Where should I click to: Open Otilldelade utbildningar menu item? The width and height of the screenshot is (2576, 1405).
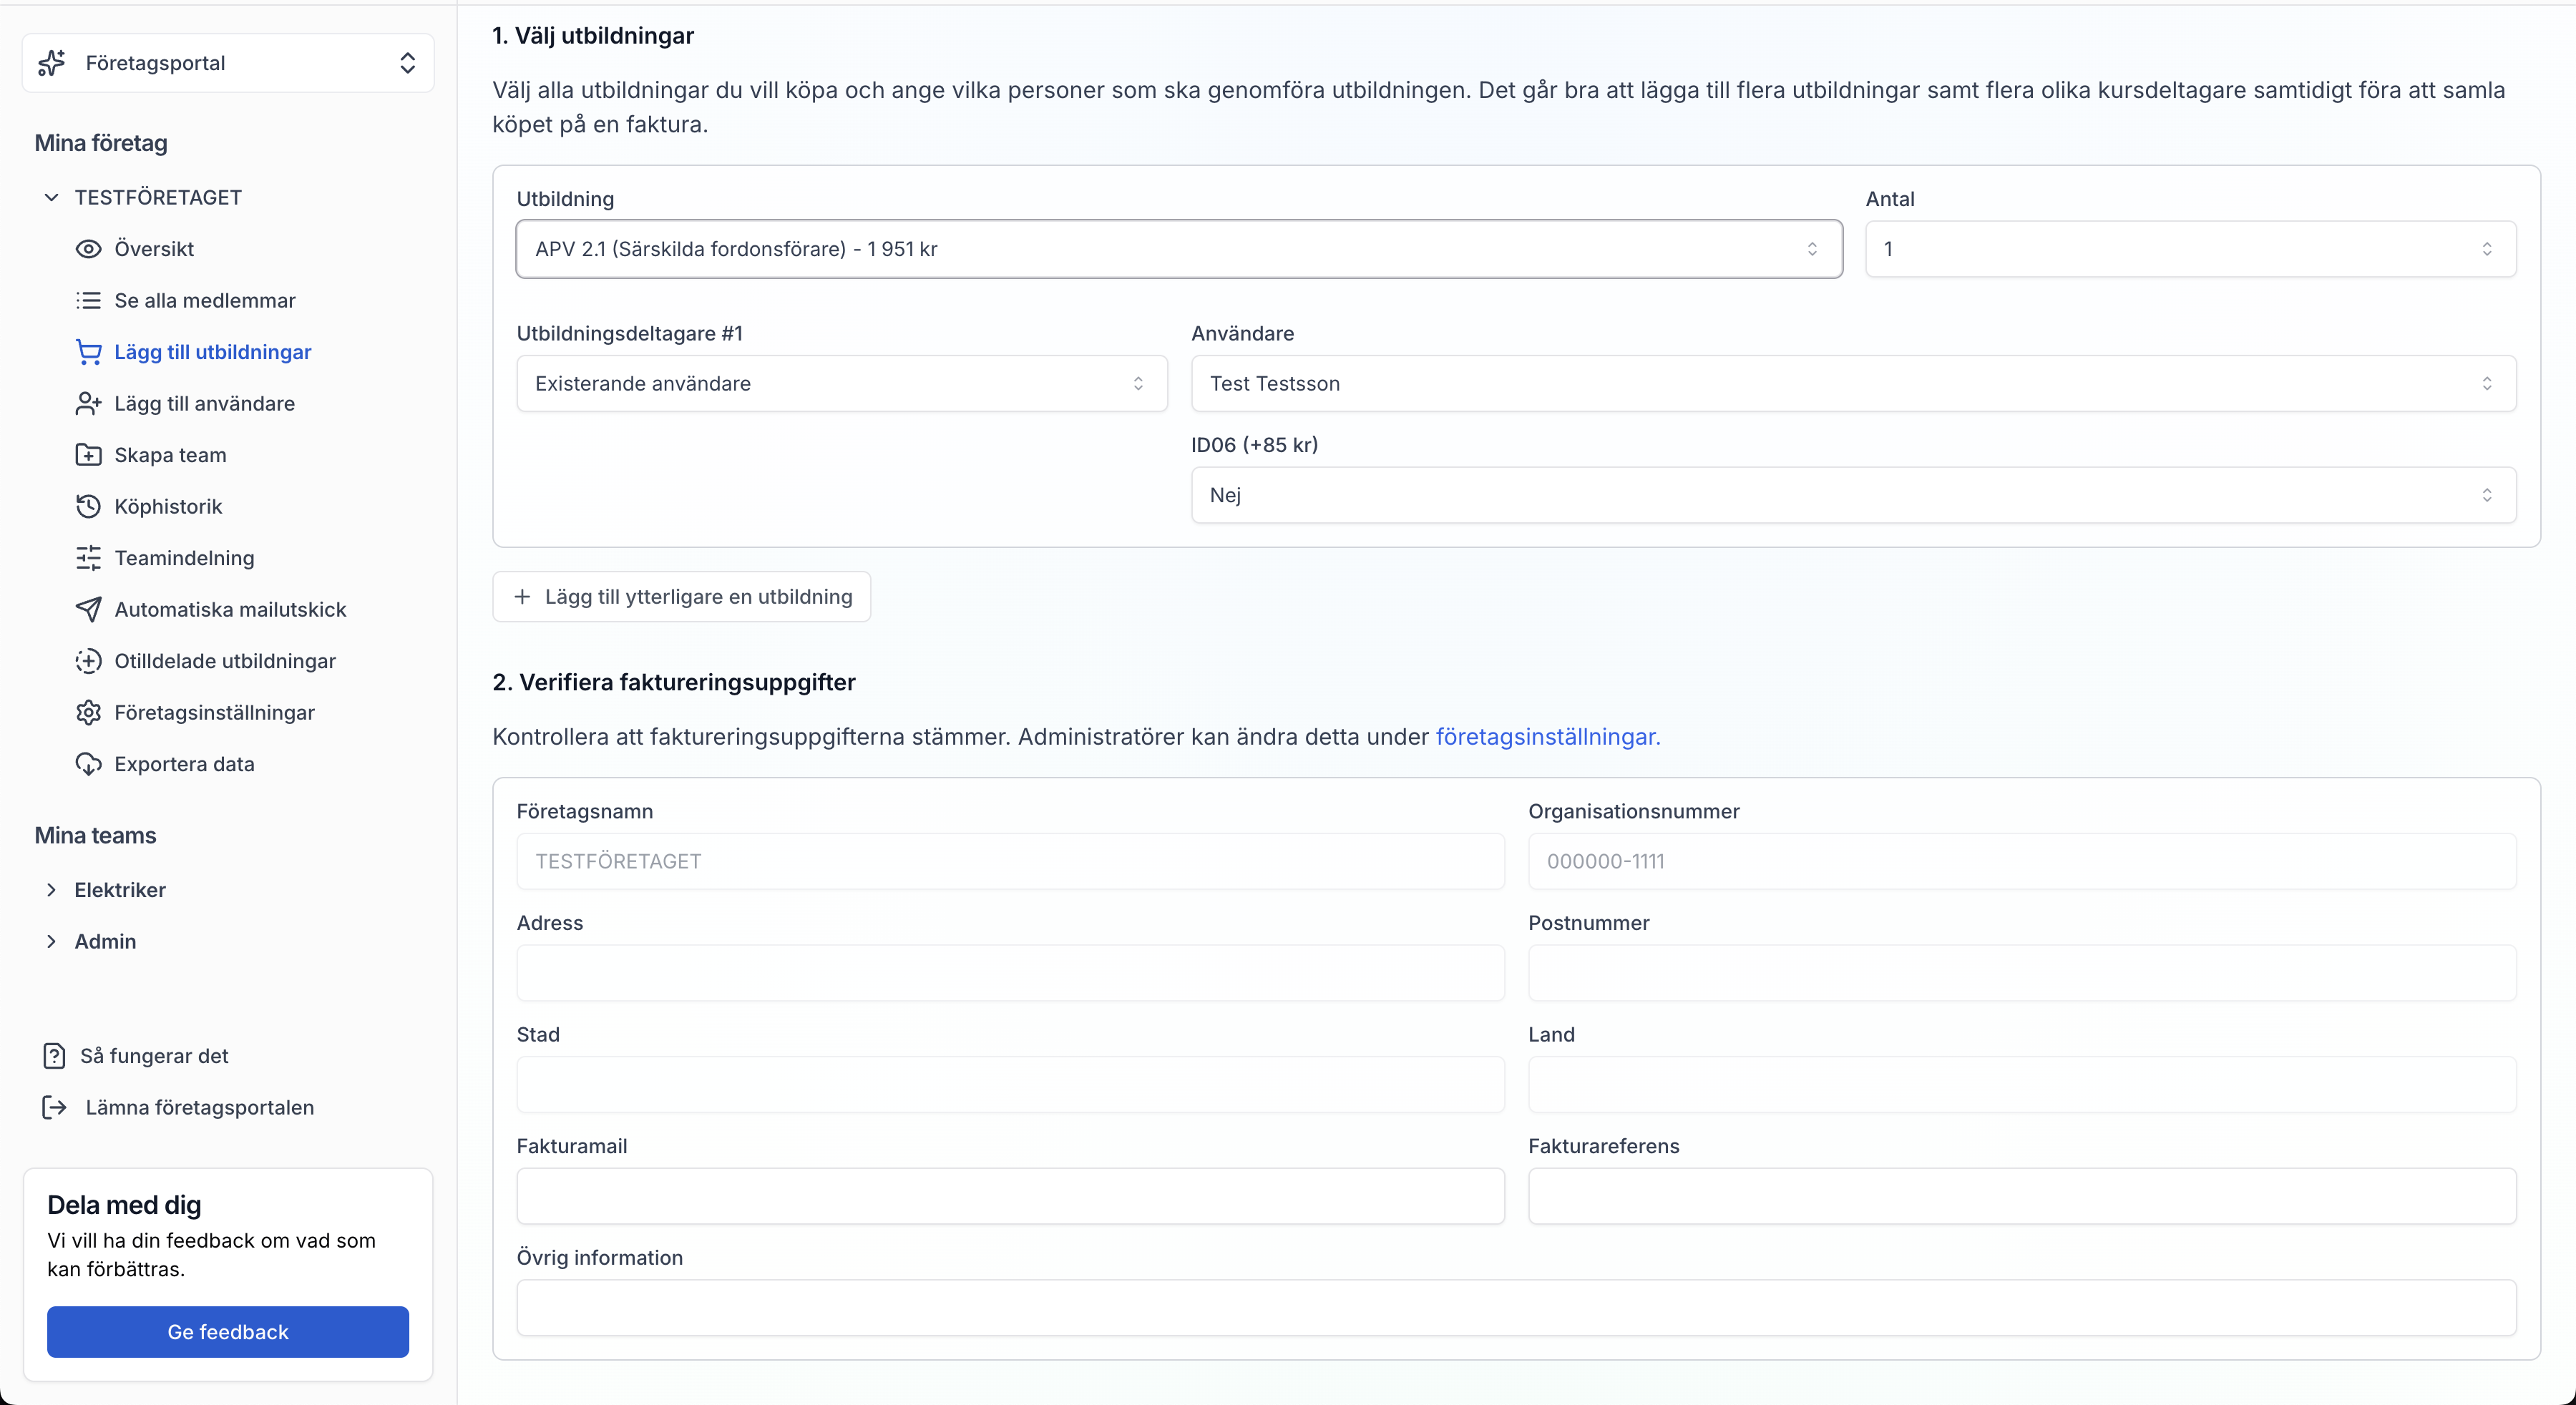(x=225, y=661)
